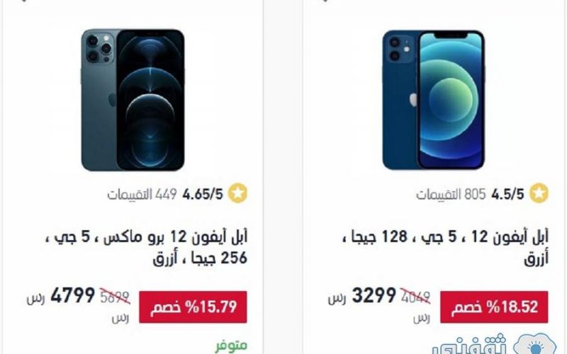
Task: Click the red 18.52% خصم discount badge
Action: click(x=494, y=307)
